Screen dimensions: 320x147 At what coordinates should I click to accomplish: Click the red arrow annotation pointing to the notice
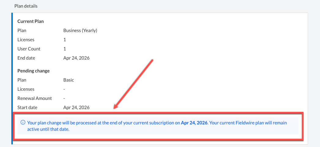pos(133,84)
